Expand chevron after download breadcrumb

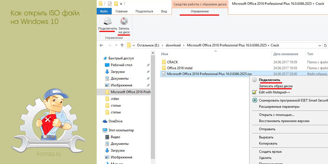(x=184, y=45)
